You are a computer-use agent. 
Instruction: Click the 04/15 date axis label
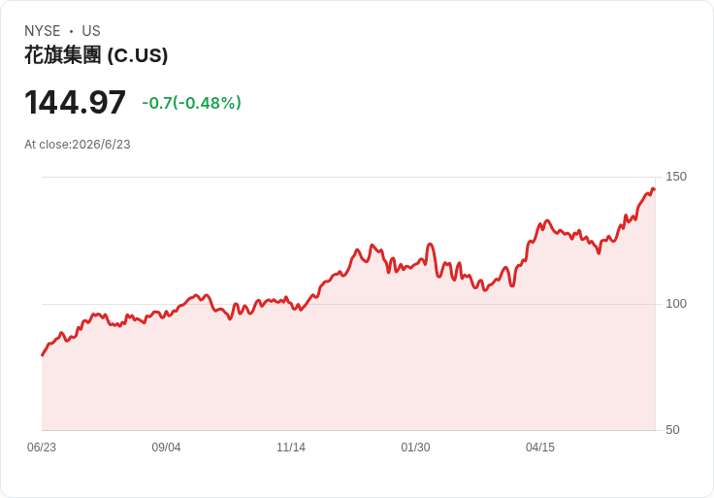(x=540, y=448)
